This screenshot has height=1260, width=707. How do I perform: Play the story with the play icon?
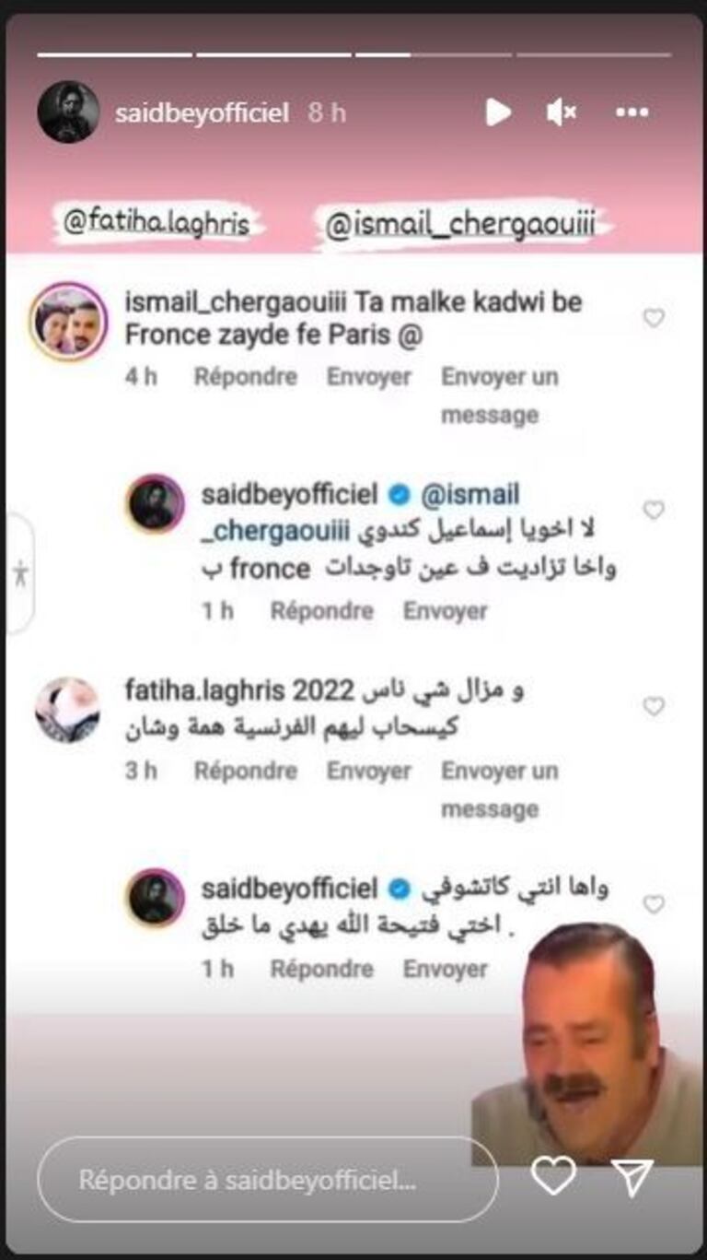pos(498,112)
